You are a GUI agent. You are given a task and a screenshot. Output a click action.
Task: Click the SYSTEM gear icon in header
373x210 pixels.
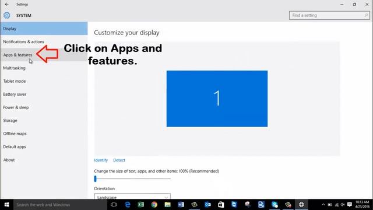(x=6, y=15)
